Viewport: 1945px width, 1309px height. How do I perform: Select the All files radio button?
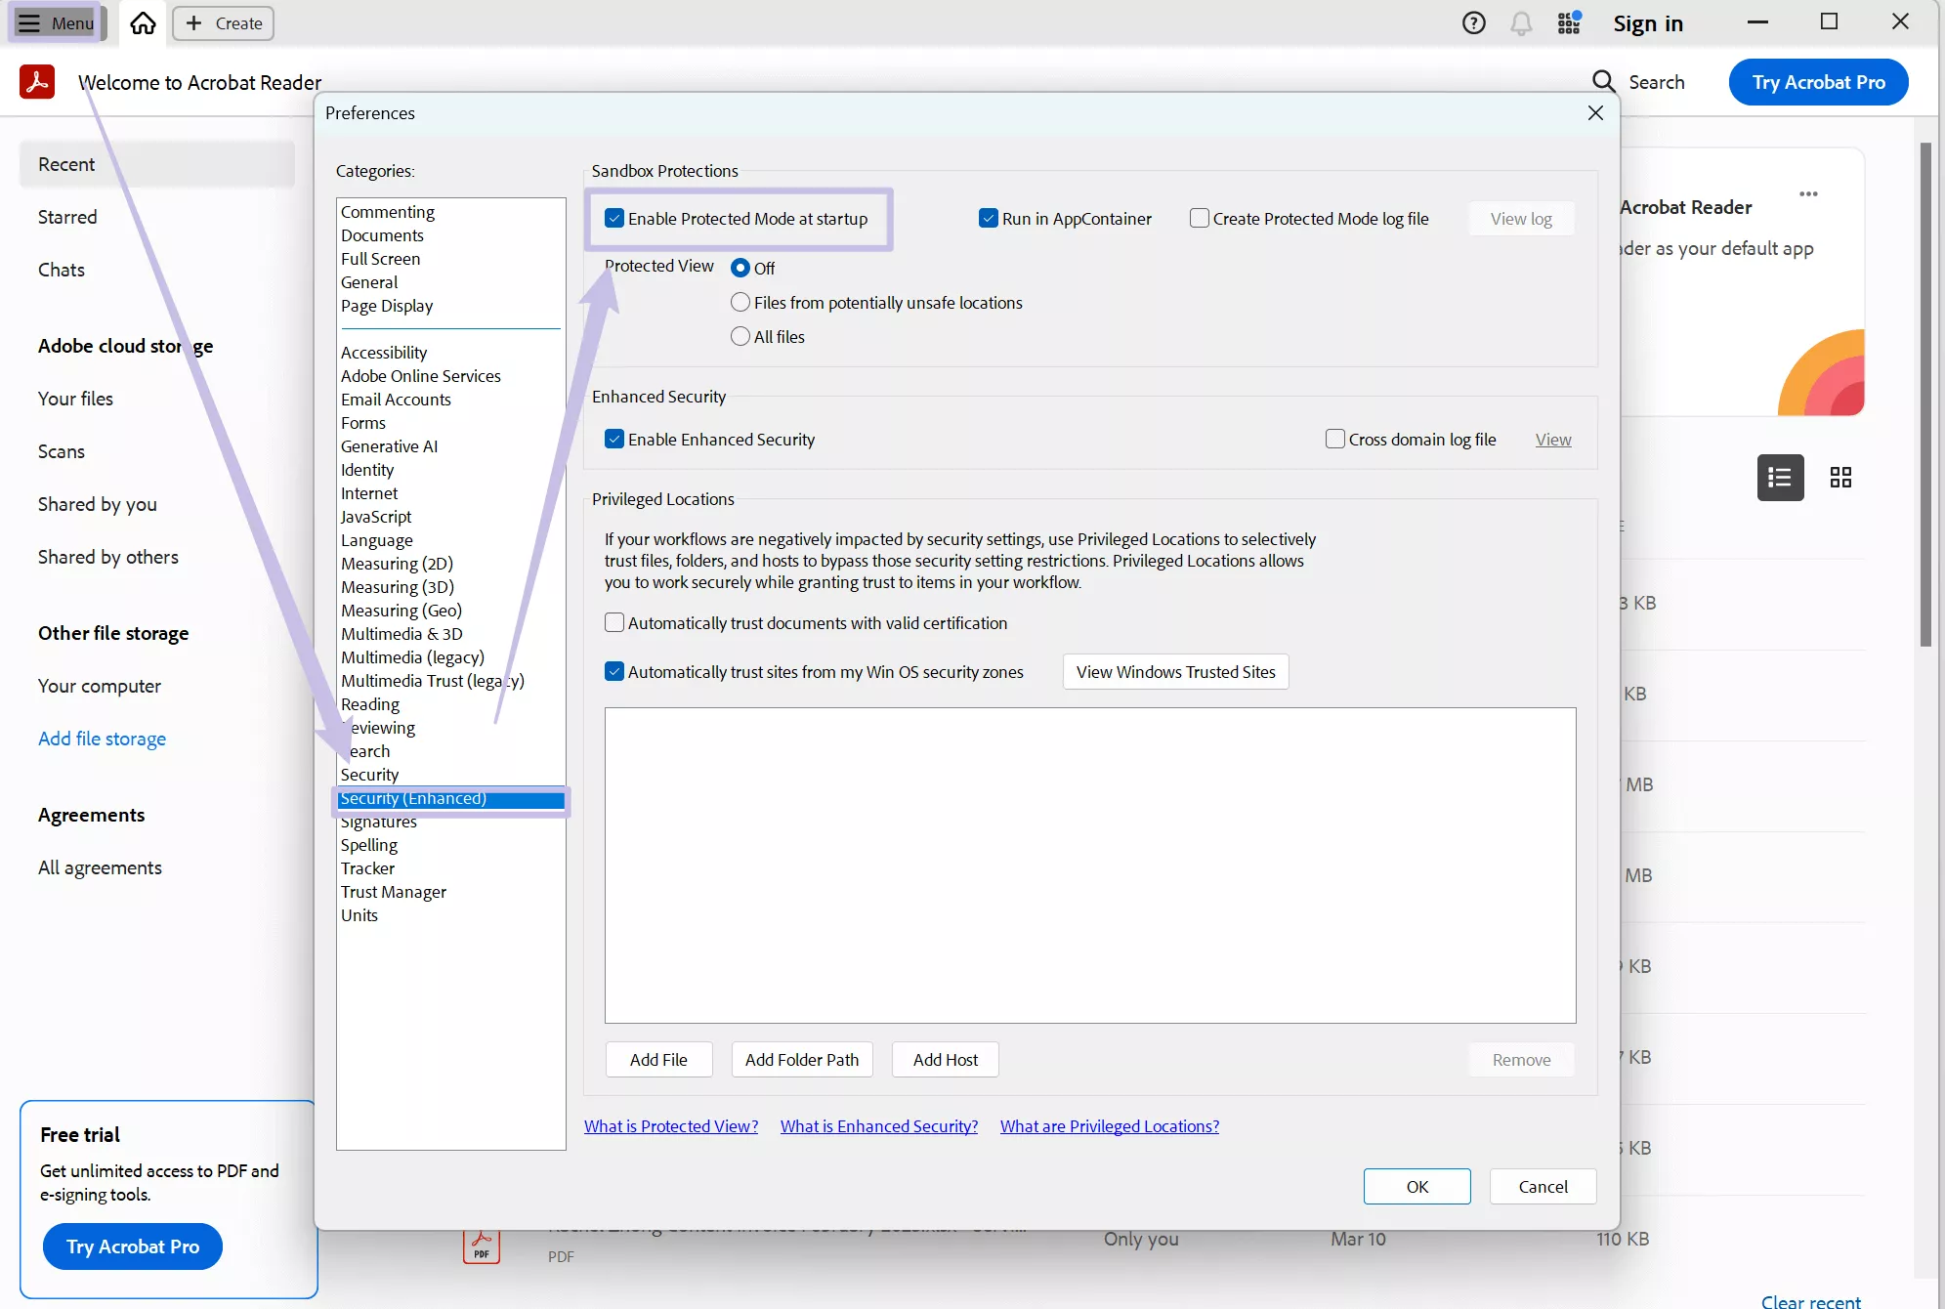pos(740,336)
